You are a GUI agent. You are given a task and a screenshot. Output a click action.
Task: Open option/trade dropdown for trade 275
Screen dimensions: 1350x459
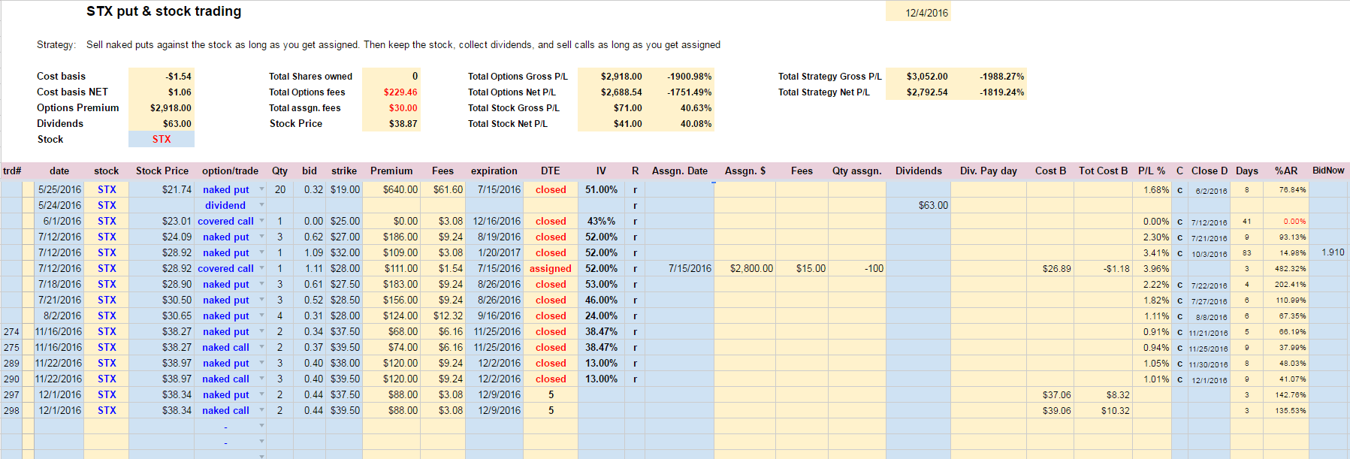[261, 347]
